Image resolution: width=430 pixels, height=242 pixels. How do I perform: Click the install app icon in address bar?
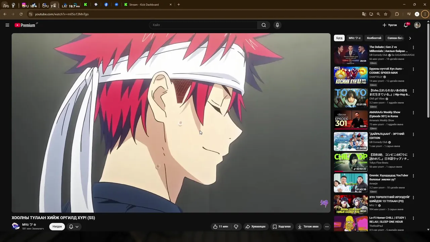(x=371, y=14)
